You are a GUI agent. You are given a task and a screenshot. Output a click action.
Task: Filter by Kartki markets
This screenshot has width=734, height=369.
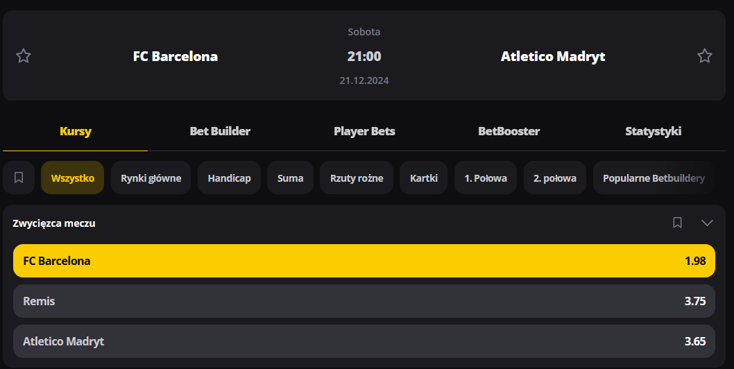424,178
